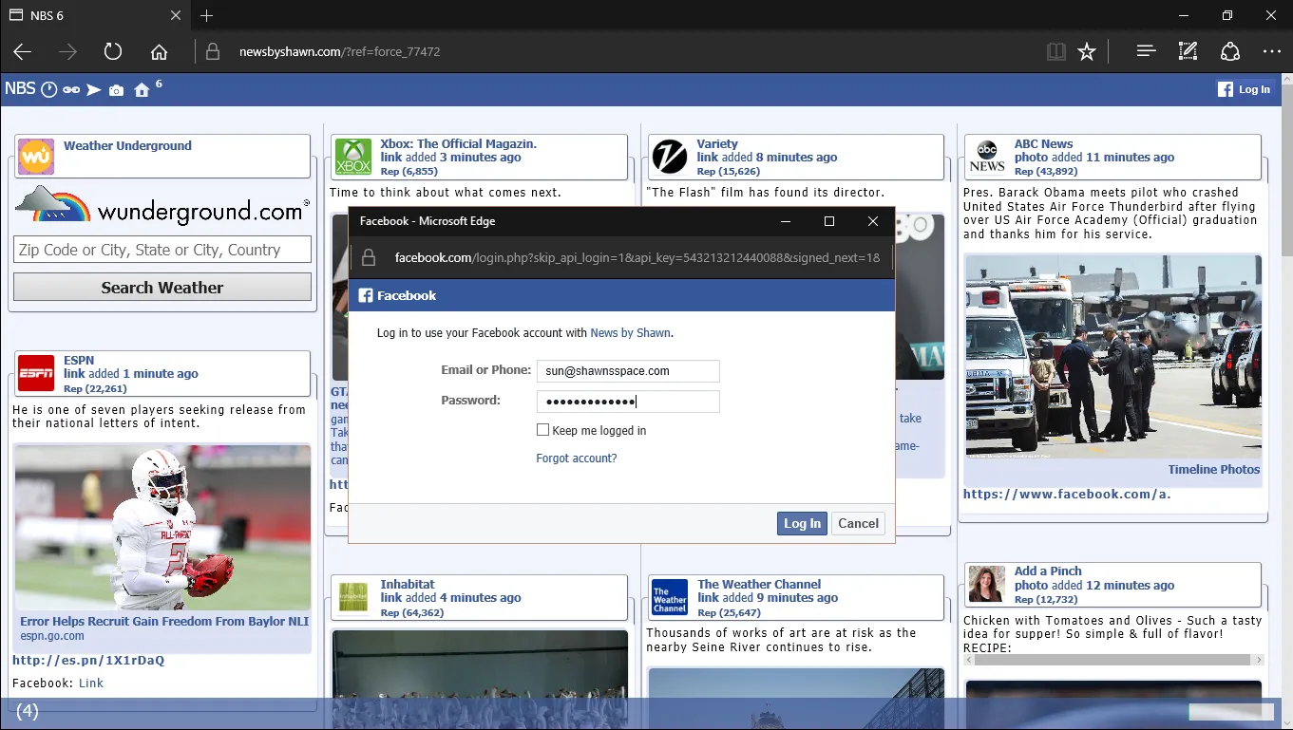This screenshot has height=730, width=1293.
Task: Make a Web Note with the pen icon
Action: (x=1188, y=51)
